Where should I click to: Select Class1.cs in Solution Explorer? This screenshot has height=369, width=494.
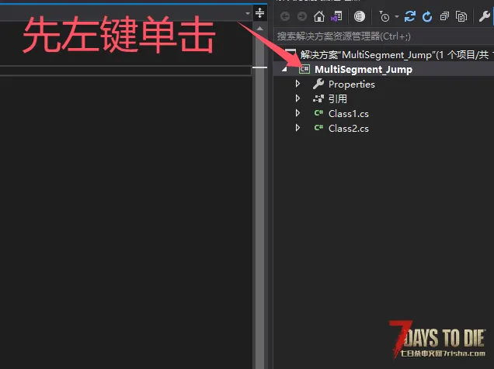348,114
